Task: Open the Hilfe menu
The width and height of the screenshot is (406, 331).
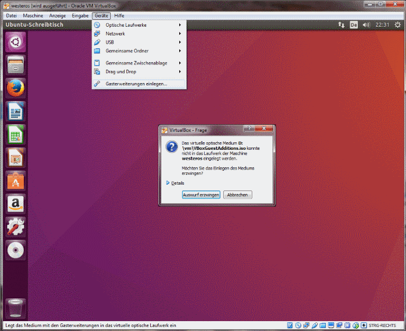Action: coord(119,16)
